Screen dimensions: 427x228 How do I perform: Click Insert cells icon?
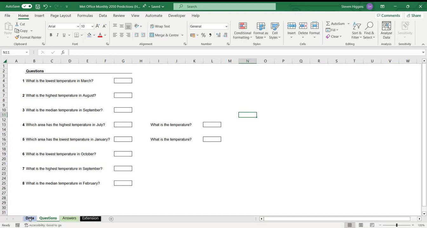coord(291,31)
